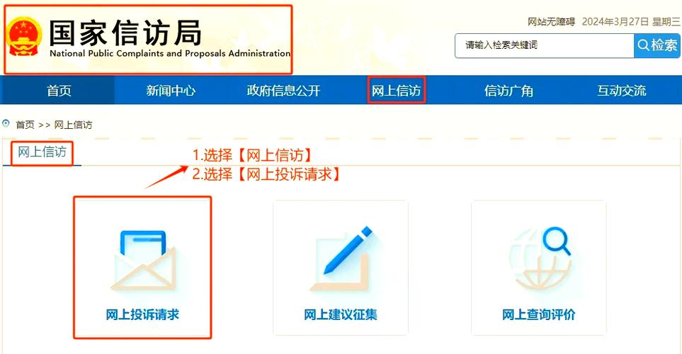Click the 网上信访 breadcrumb link
682x354 pixels.
tap(73, 125)
